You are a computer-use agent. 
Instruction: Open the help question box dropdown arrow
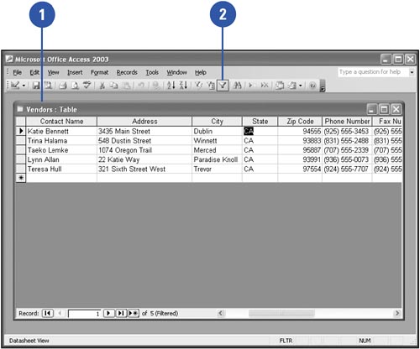coord(412,72)
